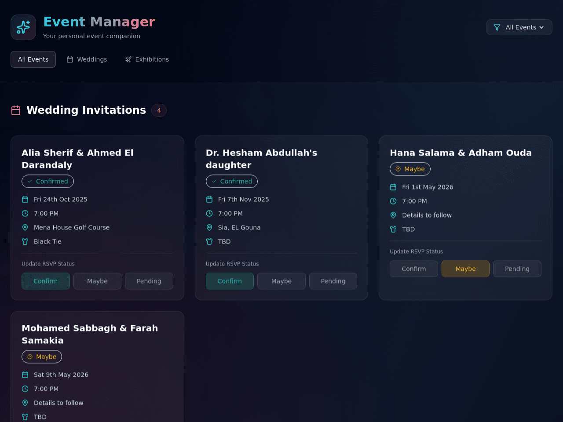Click the Maybe status badge on Hana Salama card

(410, 169)
